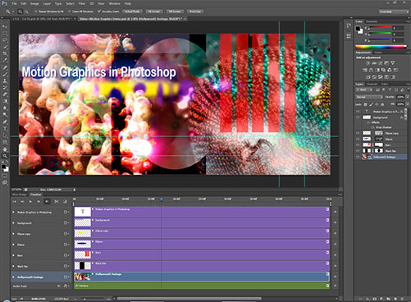Open the Window menu
The image size is (411, 302).
[115, 3]
